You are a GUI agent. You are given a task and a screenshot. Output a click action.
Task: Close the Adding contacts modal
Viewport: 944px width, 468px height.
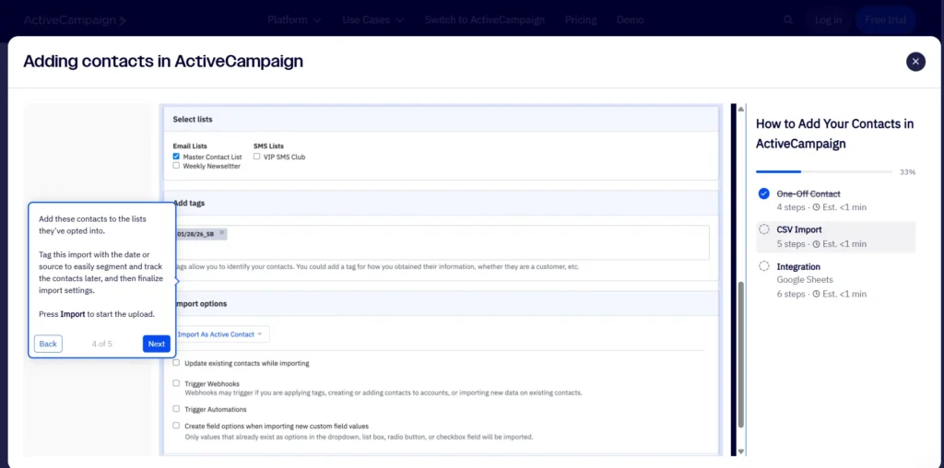(915, 62)
